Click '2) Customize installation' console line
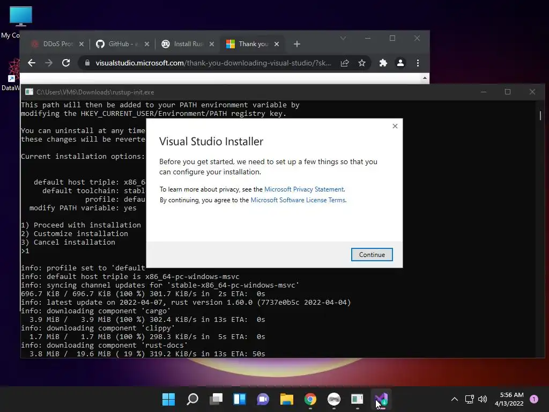This screenshot has height=412, width=549. click(x=75, y=234)
